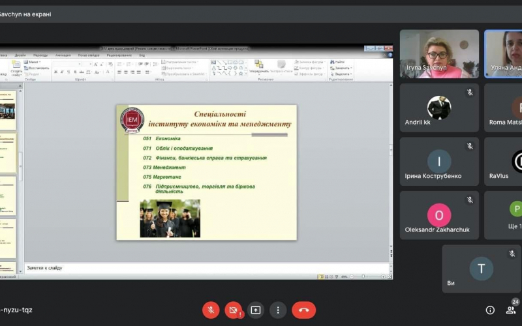Click the Заметки к слайду notes field
522x326 pixels.
click(206, 268)
